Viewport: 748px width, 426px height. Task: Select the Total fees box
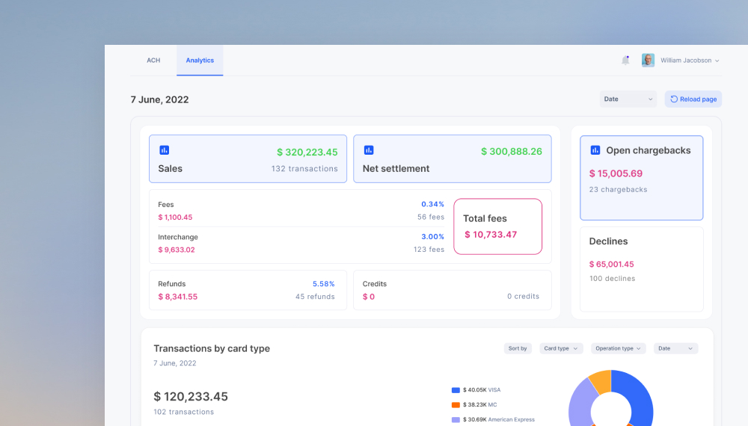pyautogui.click(x=497, y=226)
